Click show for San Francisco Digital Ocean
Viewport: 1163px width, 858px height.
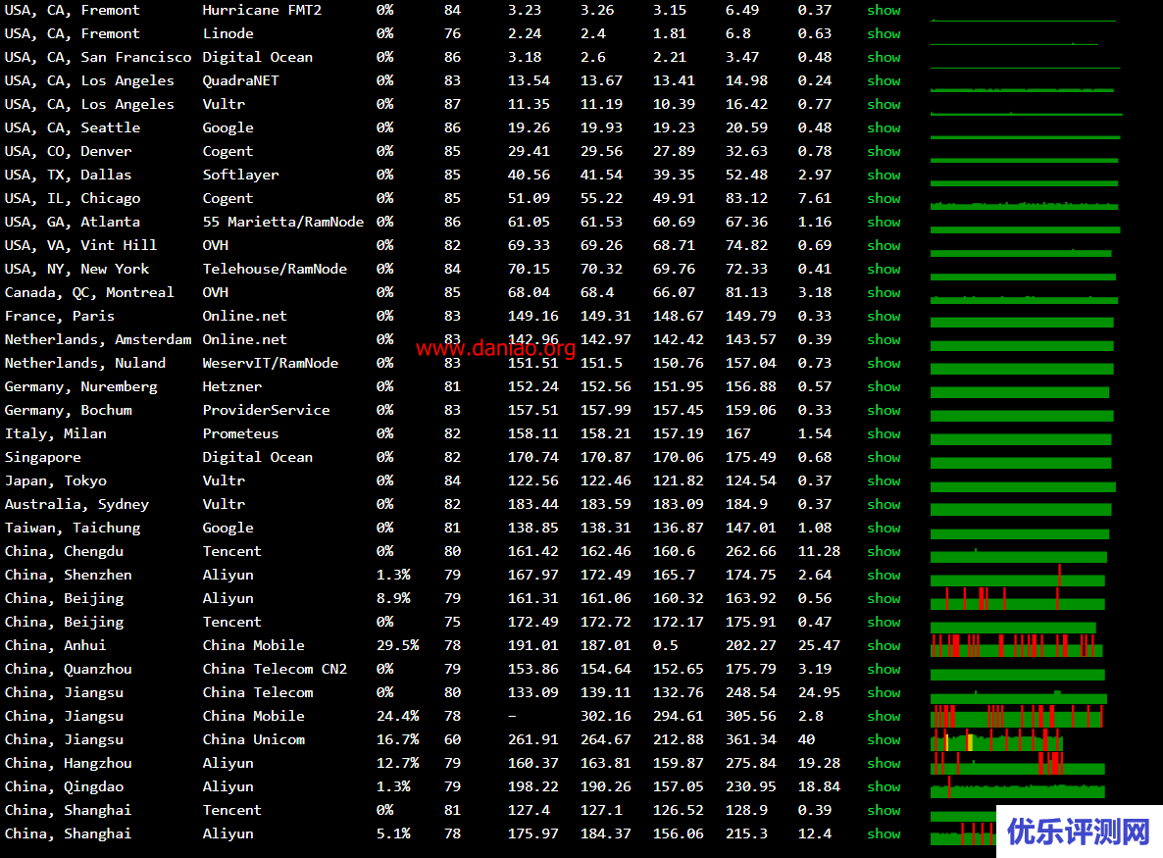(884, 57)
